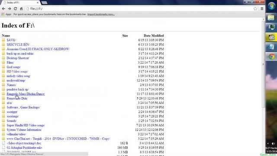The width and height of the screenshot is (277, 156).
Task: Click folder icon beside siva
Action: pyautogui.click(x=3, y=103)
